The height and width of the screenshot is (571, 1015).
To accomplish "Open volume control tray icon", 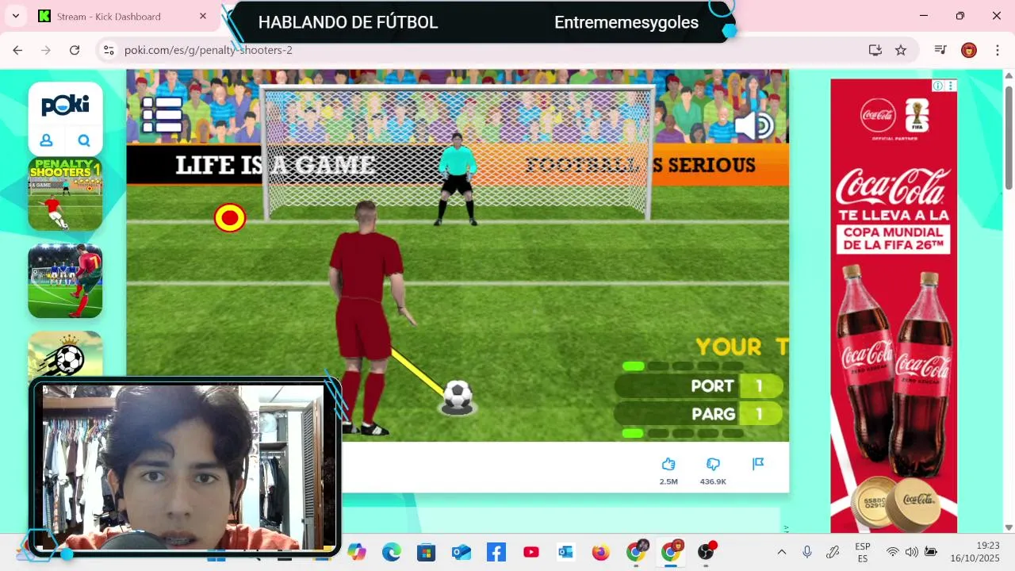I will 912,552.
